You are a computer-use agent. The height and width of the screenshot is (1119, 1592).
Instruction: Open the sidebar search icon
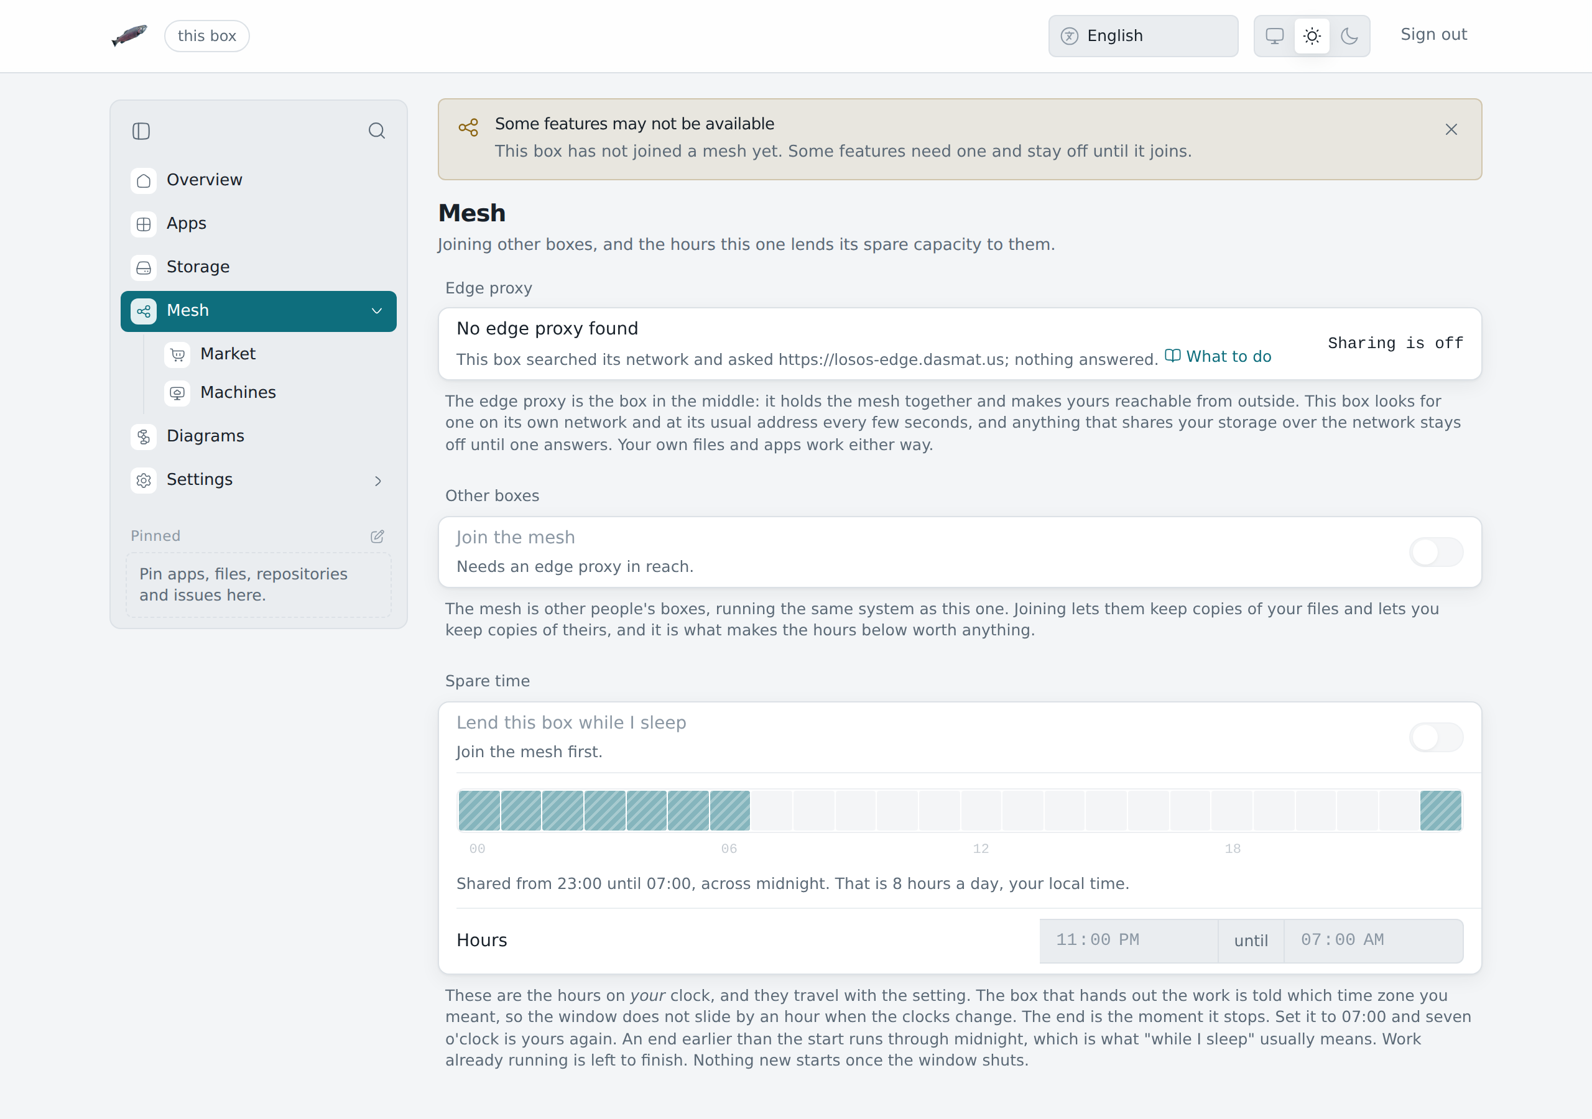(376, 131)
